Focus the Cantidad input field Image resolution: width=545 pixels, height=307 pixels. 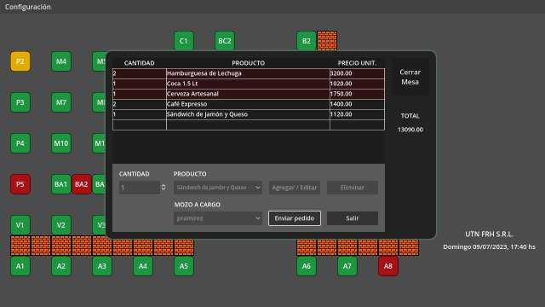[x=139, y=188]
